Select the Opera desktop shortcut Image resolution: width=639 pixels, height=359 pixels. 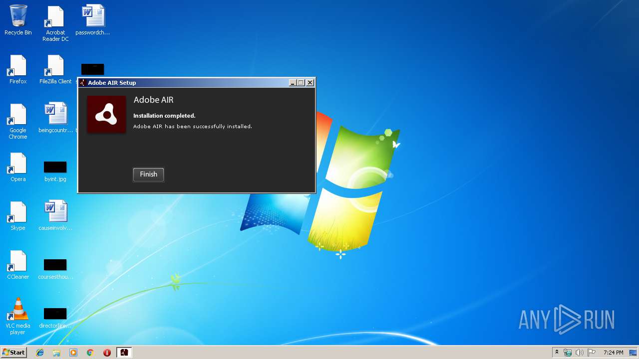[x=18, y=167]
